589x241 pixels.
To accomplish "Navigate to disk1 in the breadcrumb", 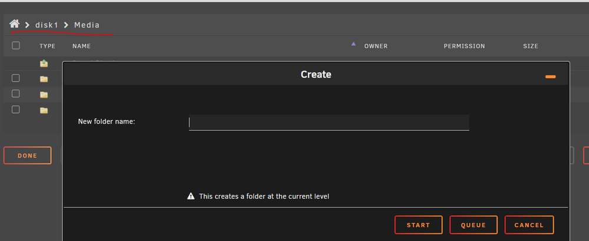I will click(x=47, y=25).
